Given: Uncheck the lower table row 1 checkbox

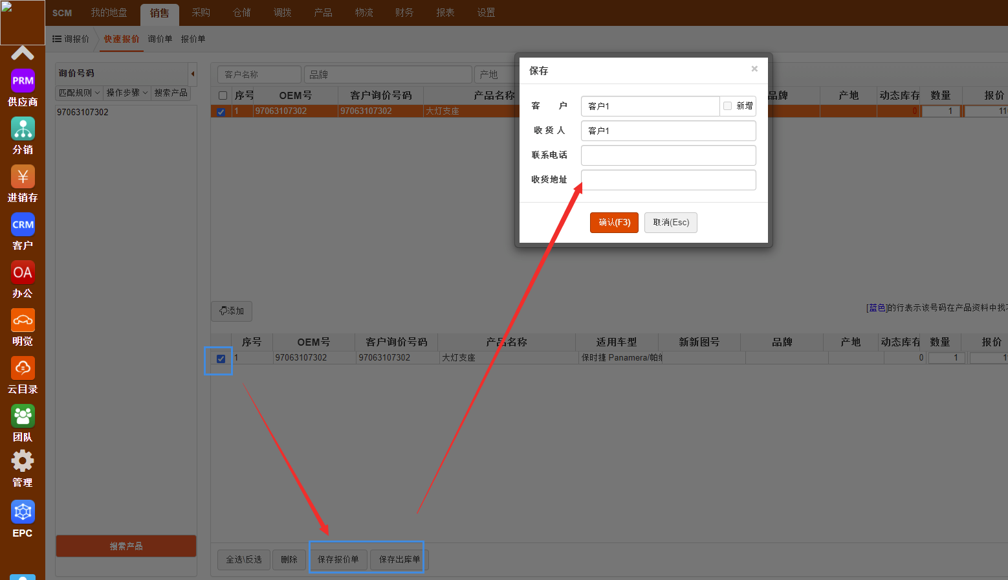Looking at the screenshot, I should (x=221, y=359).
